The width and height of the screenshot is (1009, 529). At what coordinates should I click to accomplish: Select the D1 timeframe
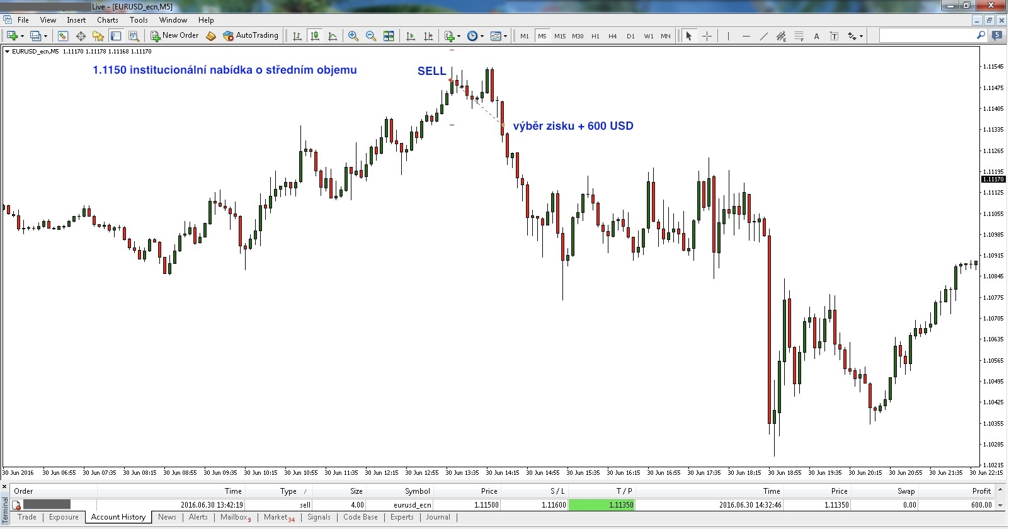630,36
